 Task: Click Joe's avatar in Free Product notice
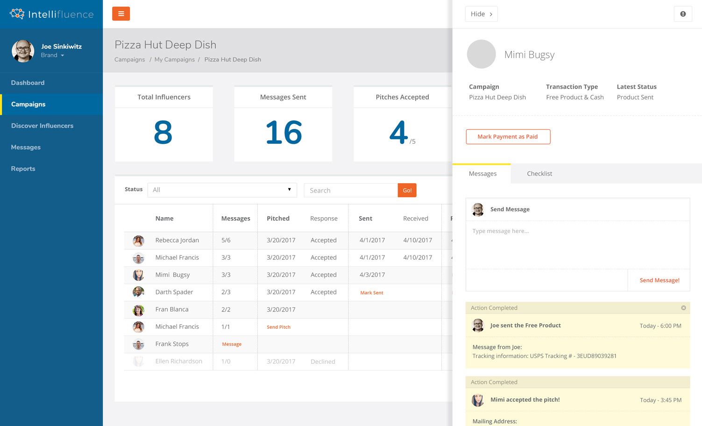[x=478, y=326]
